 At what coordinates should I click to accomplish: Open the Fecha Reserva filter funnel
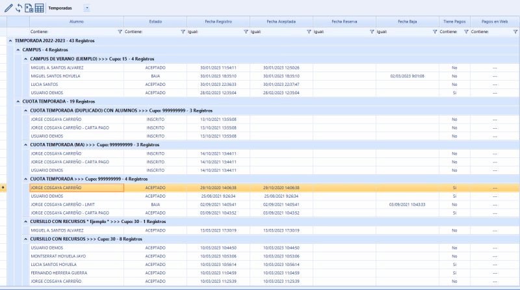pyautogui.click(x=371, y=31)
